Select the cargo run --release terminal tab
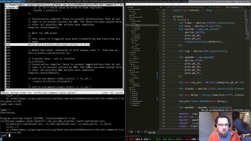This screenshot has width=251, height=141. click(x=12, y=1)
